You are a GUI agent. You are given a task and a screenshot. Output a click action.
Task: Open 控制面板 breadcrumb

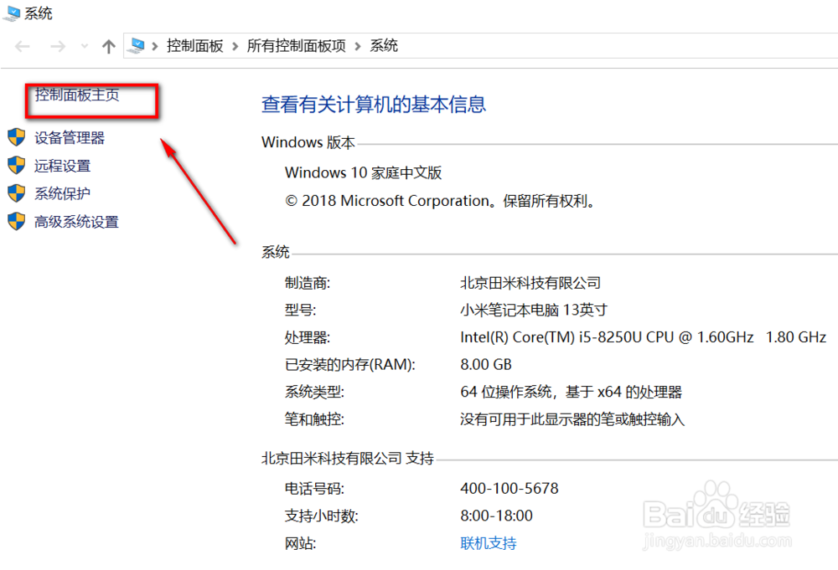194,46
